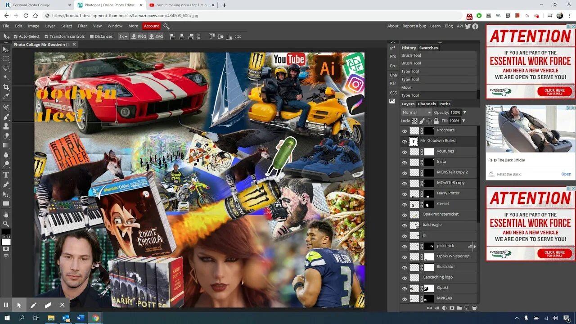Toggle Transform controls checkbox
The width and height of the screenshot is (576, 324).
(x=46, y=36)
